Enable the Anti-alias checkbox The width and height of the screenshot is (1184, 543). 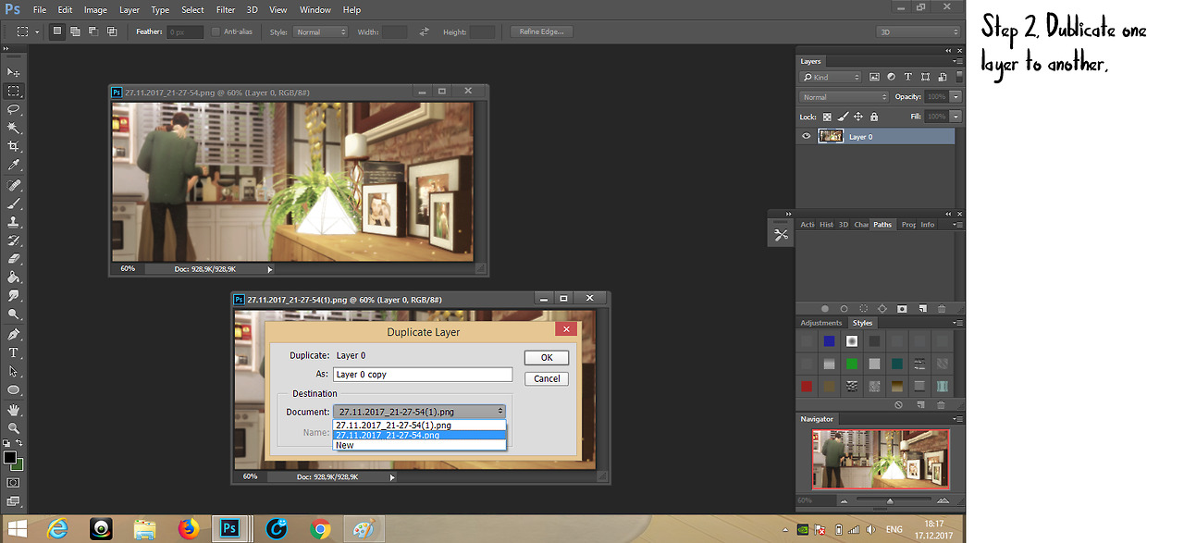[x=216, y=31]
